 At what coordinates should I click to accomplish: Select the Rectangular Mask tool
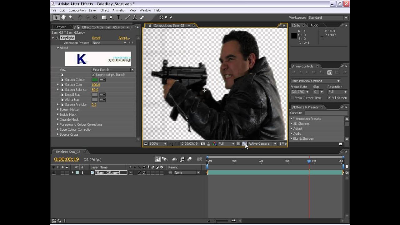click(x=104, y=17)
